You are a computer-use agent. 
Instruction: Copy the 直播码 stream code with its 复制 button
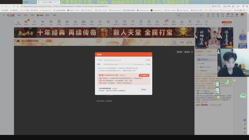148,64
